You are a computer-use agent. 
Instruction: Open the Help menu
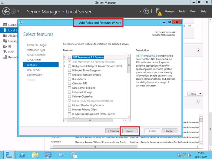point(204,12)
